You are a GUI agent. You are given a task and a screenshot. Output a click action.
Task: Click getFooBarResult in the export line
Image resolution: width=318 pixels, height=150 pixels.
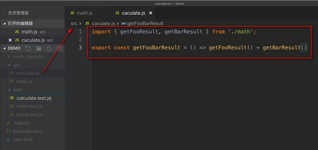[x=157, y=48]
